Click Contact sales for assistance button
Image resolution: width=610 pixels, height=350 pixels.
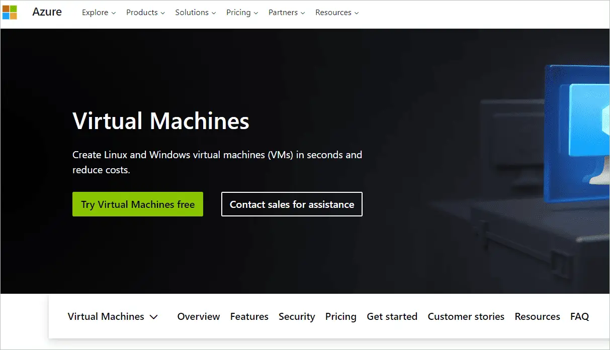tap(292, 204)
